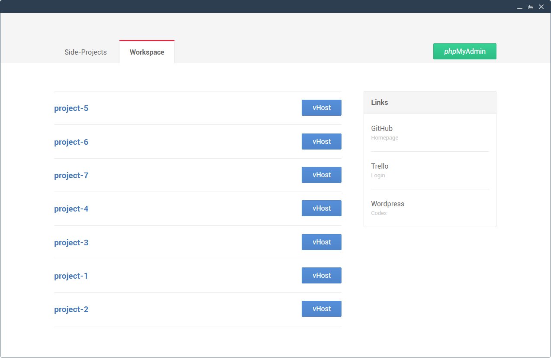Viewport: 551px width, 358px height.
Task: Navigate to project-2
Action: (71, 309)
